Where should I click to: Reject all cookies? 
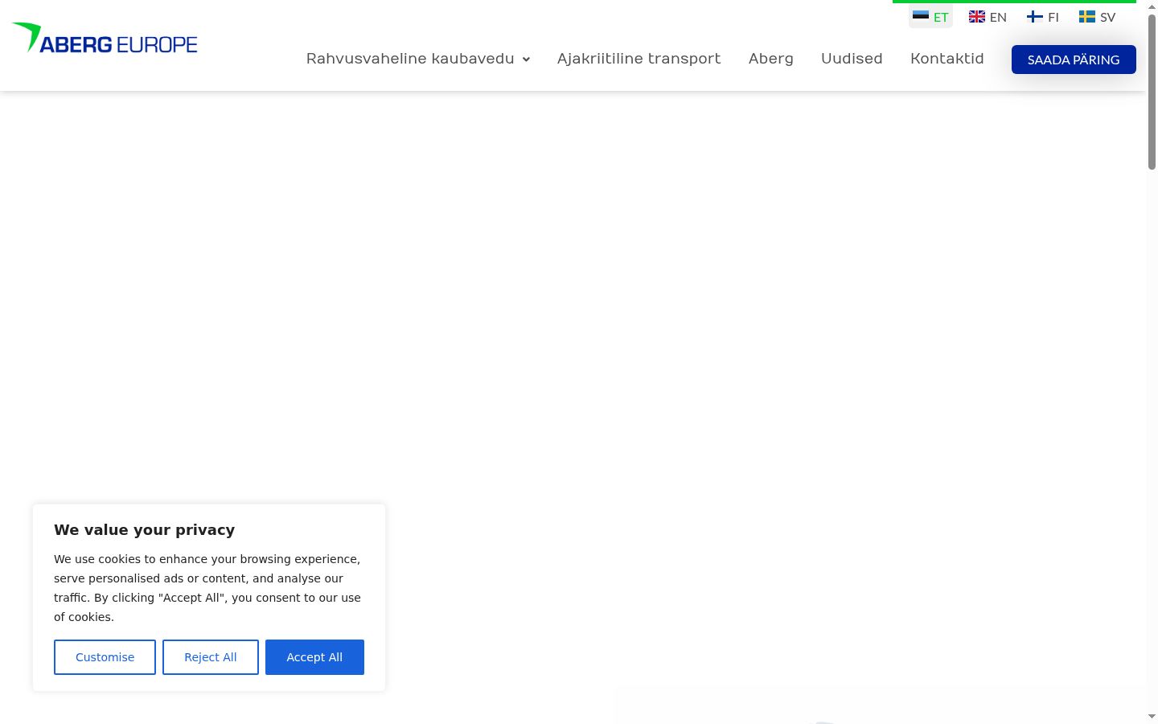pos(211,657)
